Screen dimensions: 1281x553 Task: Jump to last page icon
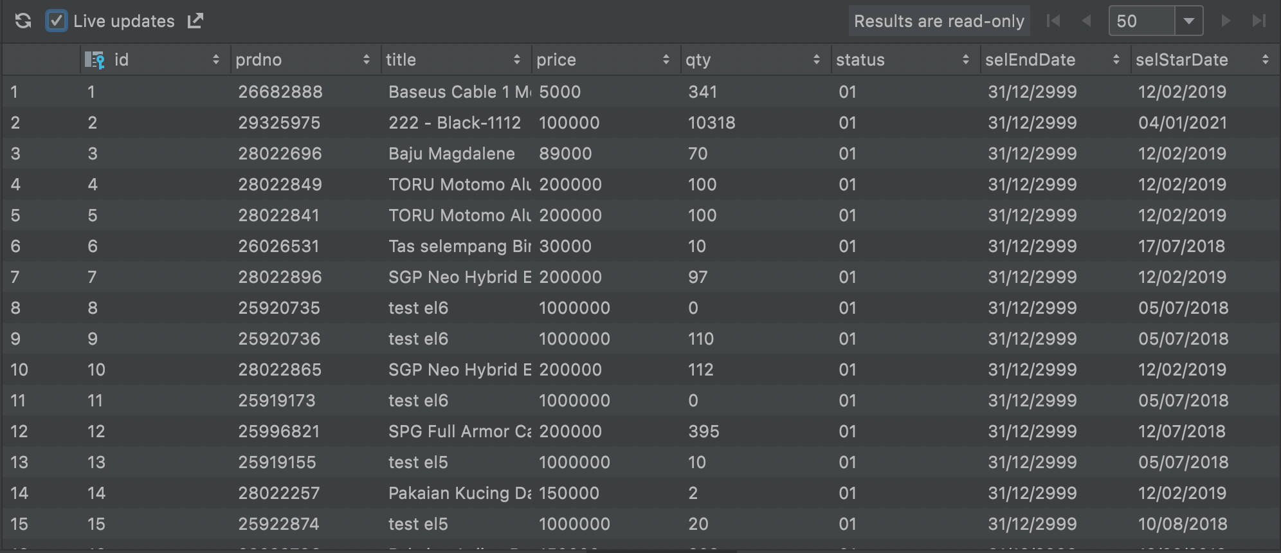1258,21
